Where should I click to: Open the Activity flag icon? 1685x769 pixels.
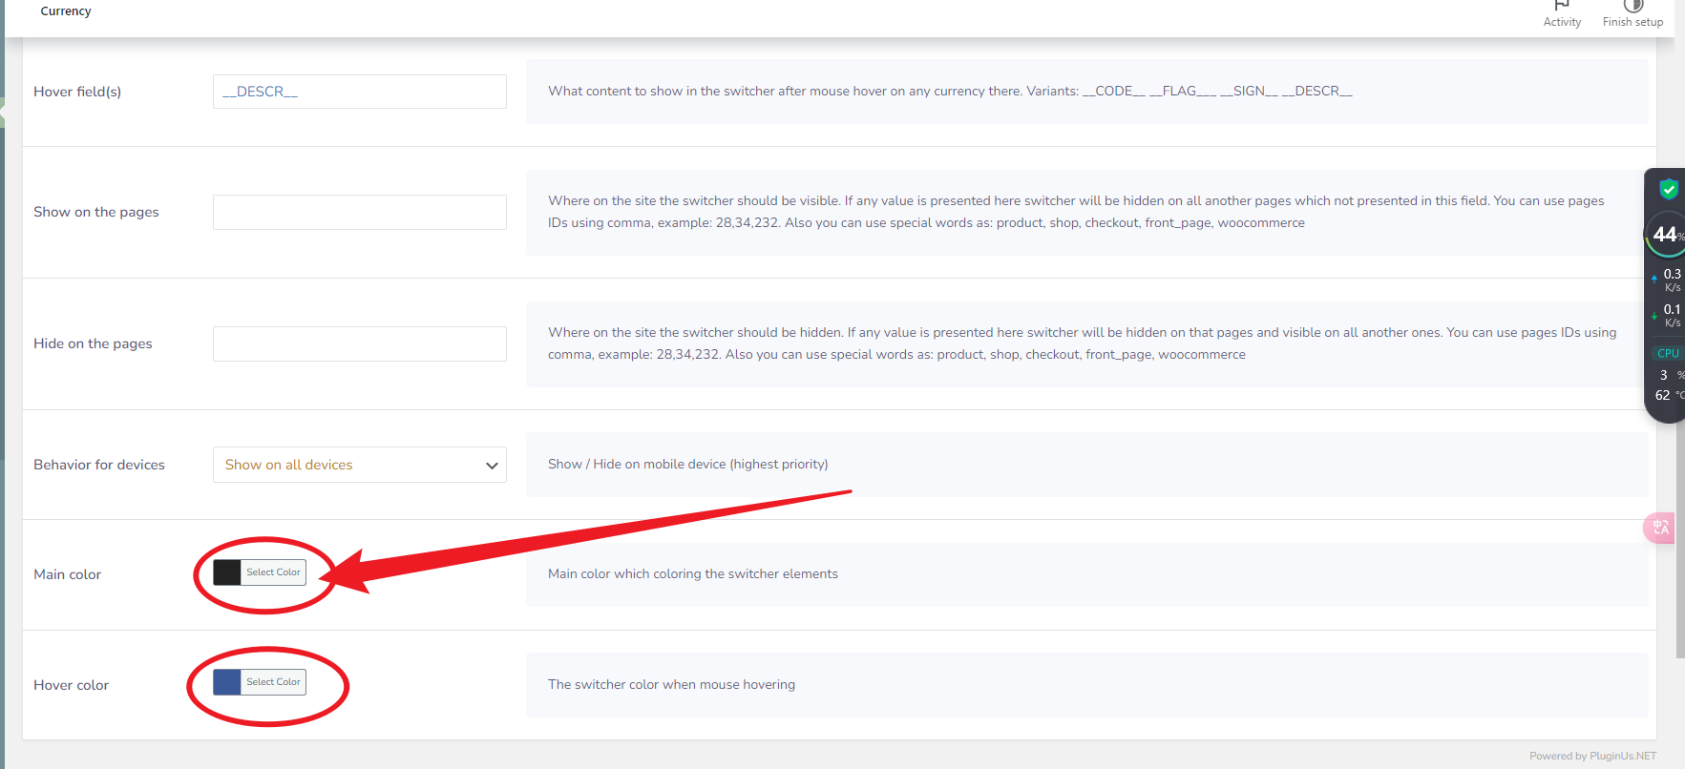(x=1562, y=6)
